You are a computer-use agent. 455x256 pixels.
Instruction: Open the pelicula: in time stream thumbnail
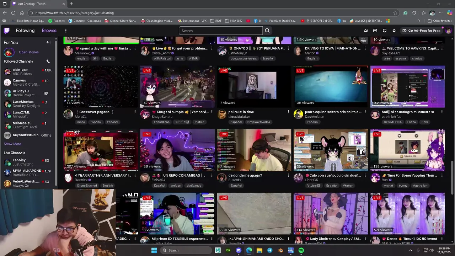pyautogui.click(x=254, y=86)
